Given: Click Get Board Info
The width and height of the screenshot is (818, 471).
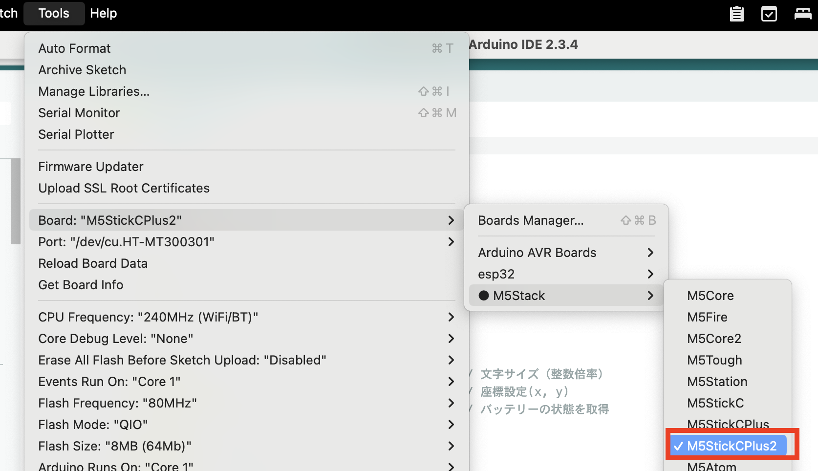Looking at the screenshot, I should point(247,285).
